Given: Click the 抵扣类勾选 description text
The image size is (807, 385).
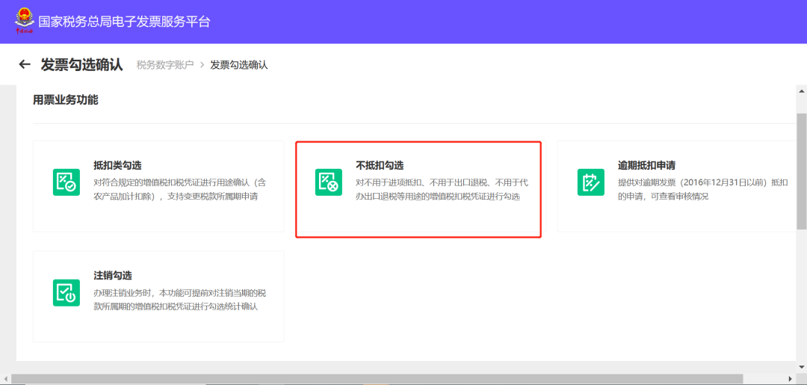Looking at the screenshot, I should coord(179,189).
